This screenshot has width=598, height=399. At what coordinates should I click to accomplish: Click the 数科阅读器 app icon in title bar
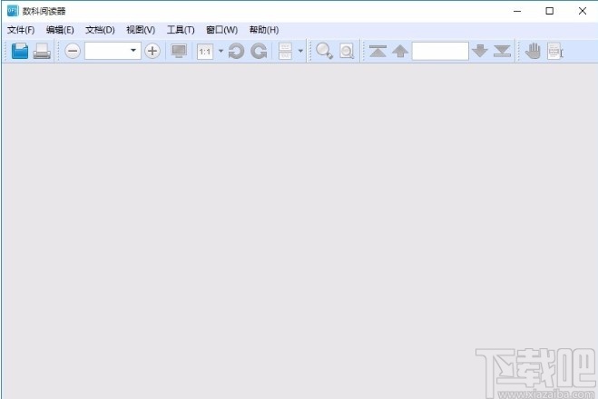(x=13, y=11)
